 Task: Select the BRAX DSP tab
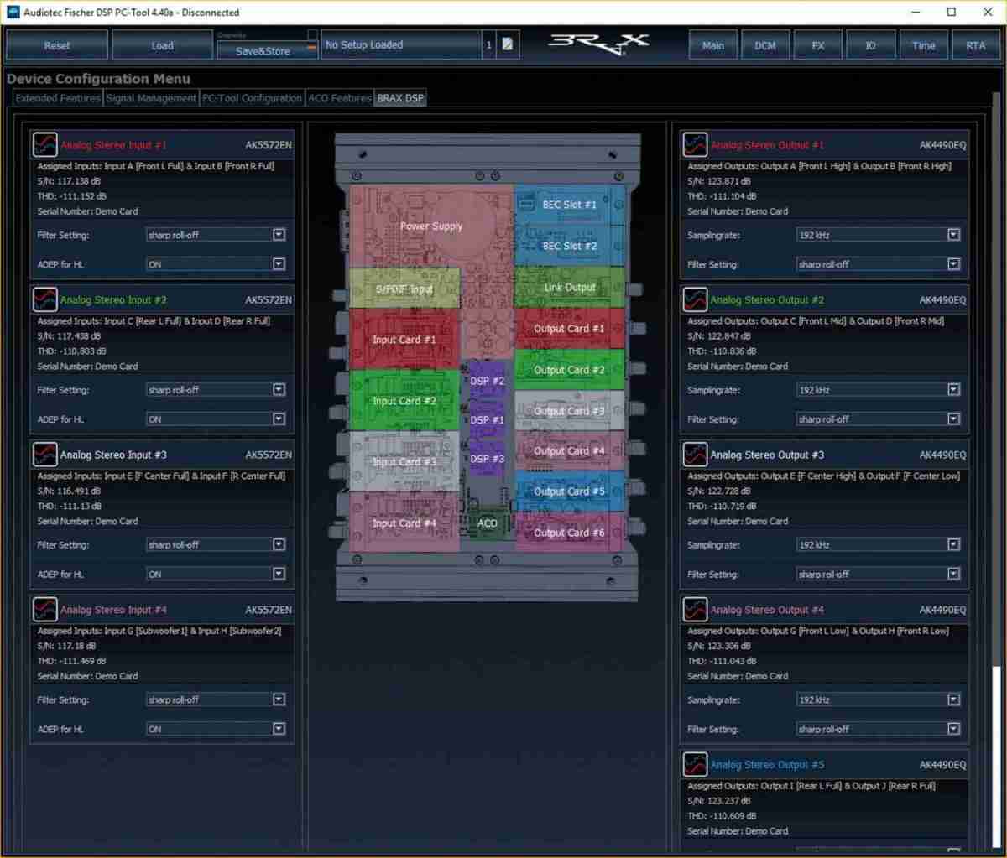400,98
